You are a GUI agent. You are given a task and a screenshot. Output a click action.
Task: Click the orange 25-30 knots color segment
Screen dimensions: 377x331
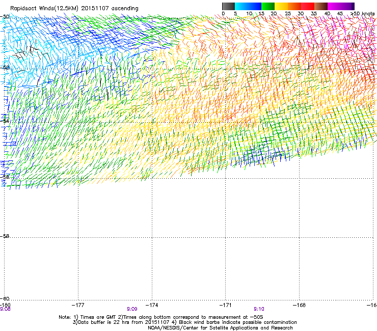click(x=294, y=6)
